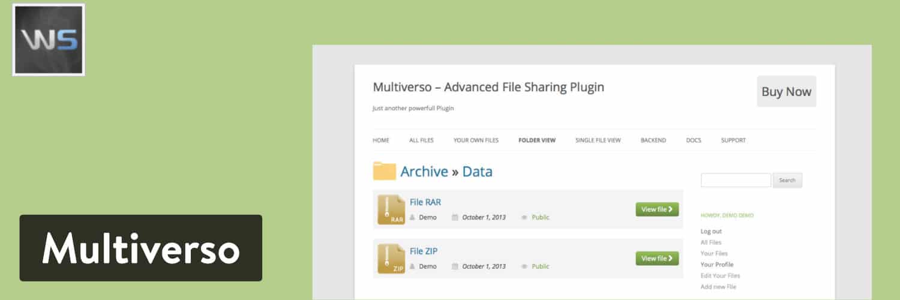Click the Search button

(787, 180)
